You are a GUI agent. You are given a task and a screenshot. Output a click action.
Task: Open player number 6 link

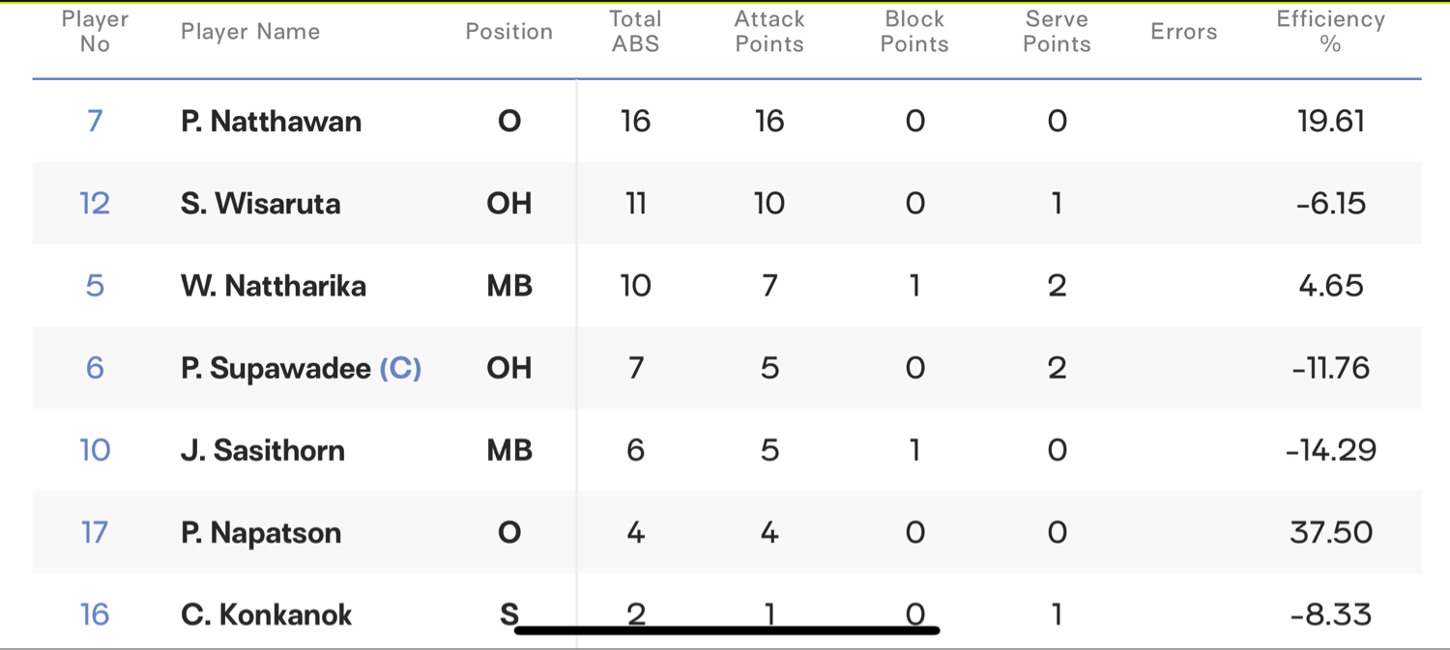click(95, 368)
